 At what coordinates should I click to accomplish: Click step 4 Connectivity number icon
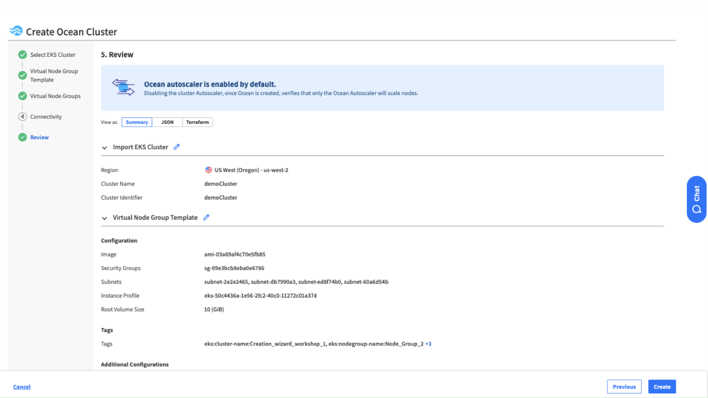(x=23, y=117)
